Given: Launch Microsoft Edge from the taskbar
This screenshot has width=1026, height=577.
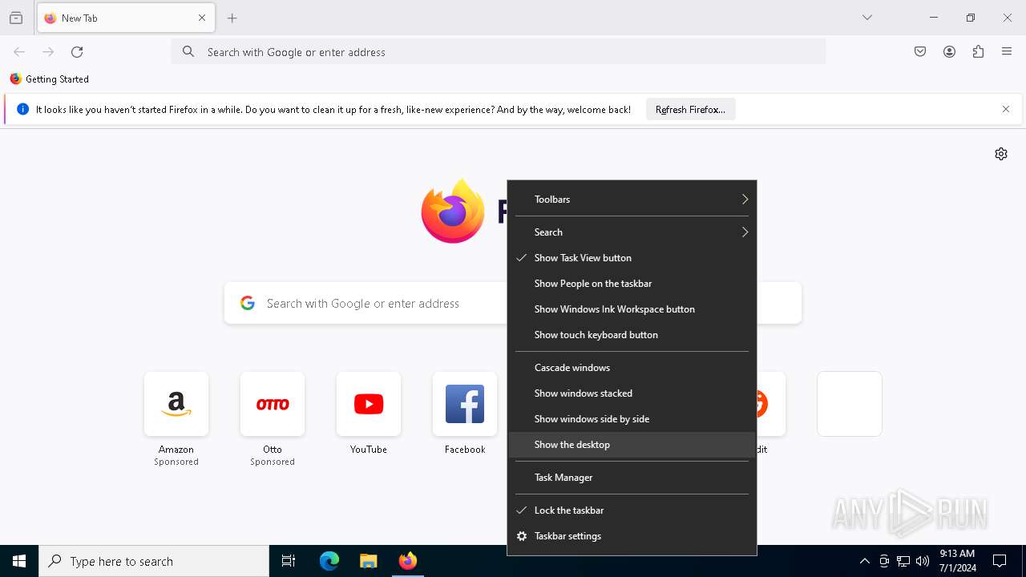Looking at the screenshot, I should [329, 561].
